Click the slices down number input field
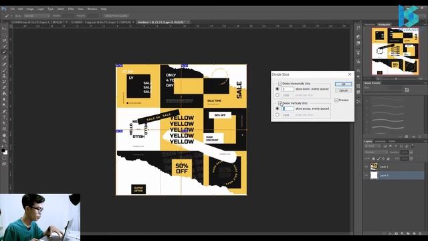428x241 pixels. (x=288, y=89)
